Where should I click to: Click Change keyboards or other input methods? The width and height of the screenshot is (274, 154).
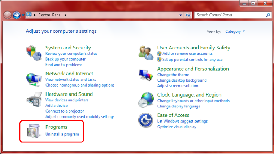(193, 101)
